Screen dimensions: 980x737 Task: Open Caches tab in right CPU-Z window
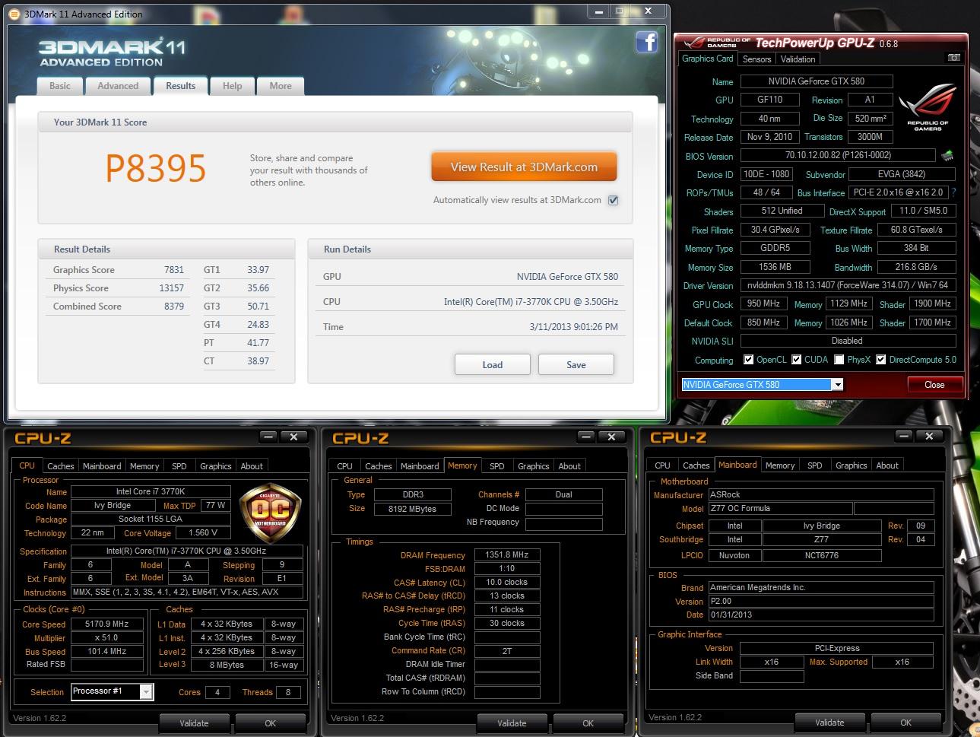(696, 465)
